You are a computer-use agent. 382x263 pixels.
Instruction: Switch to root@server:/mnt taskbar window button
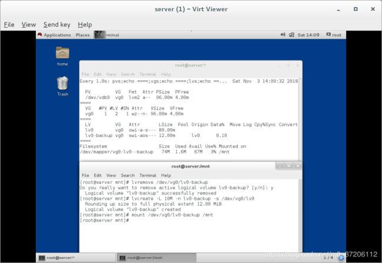(x=157, y=258)
